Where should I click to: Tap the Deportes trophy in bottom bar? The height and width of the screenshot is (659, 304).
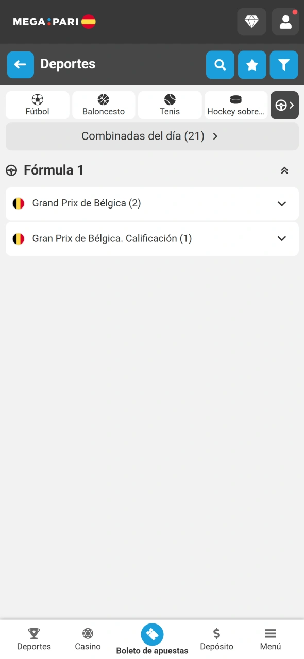pyautogui.click(x=34, y=639)
